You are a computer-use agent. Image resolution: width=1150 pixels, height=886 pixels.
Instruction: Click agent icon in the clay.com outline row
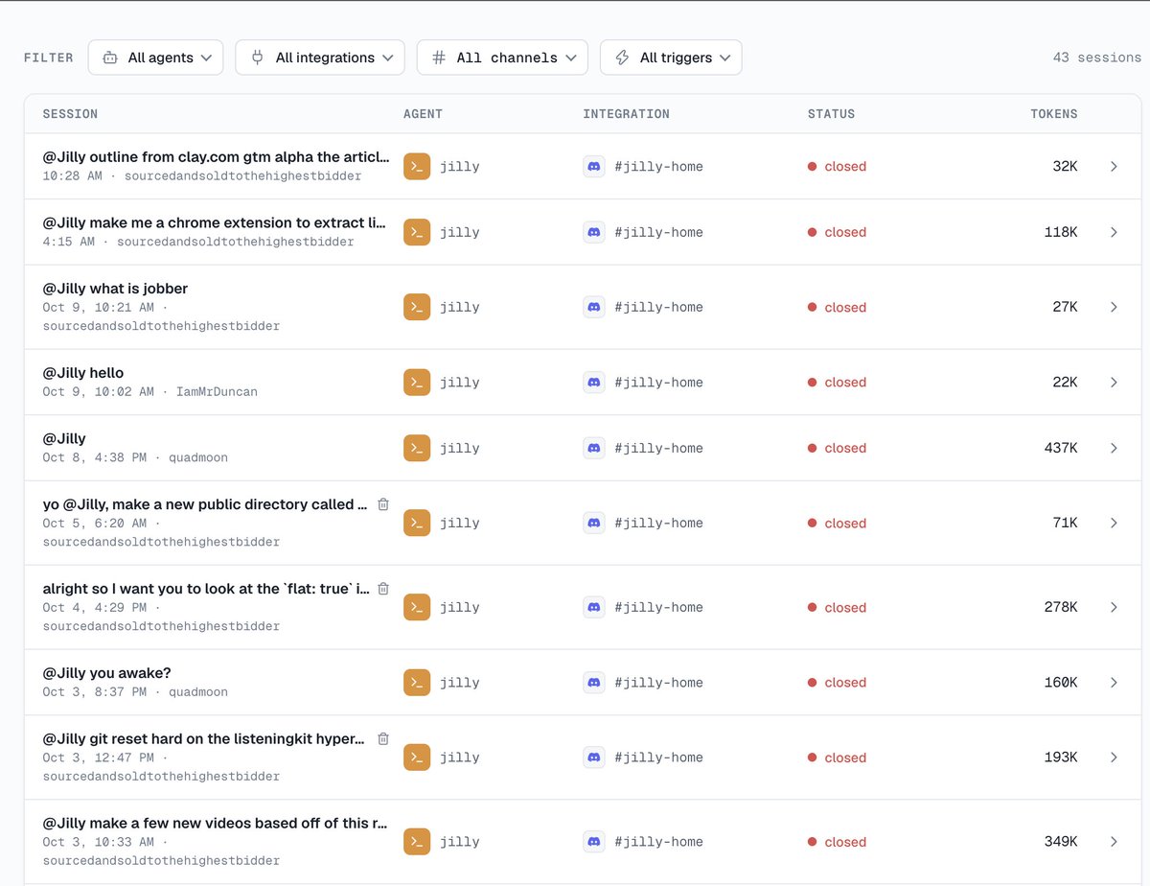[x=417, y=166]
